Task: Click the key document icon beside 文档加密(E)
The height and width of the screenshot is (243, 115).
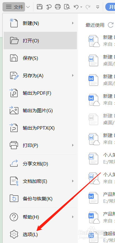Action: tap(14, 181)
